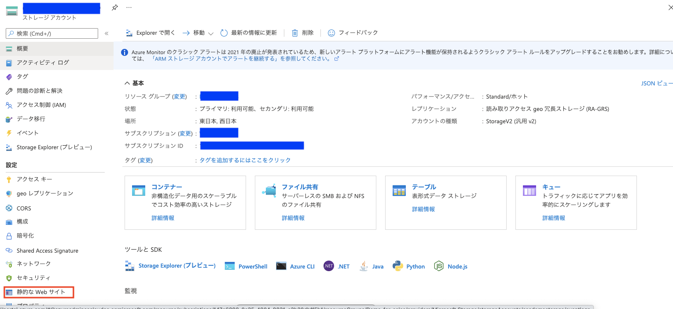This screenshot has width=673, height=309.
Task: Open Storage Explorer (プレビュー) under ツールと SDK
Action: [x=171, y=266]
